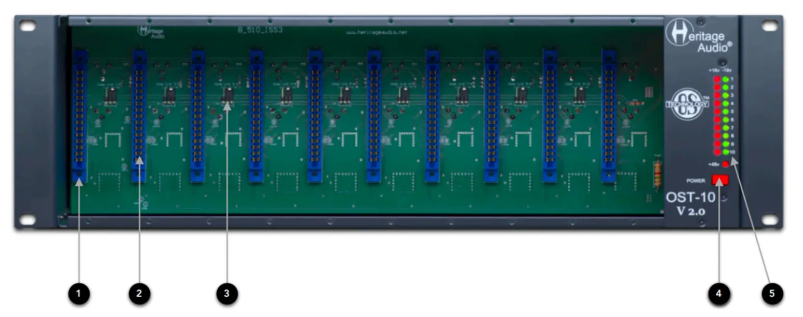Click the red POWER button

(720, 180)
